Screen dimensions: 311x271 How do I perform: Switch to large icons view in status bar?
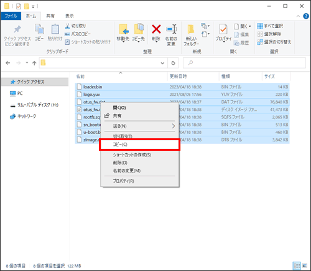tap(305, 265)
